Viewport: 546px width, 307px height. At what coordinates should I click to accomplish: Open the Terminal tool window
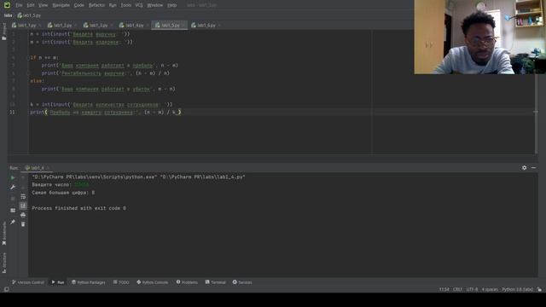216,282
